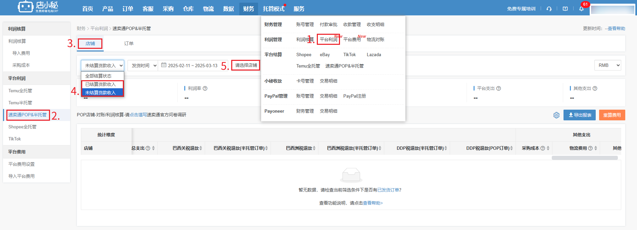Open the 点击填写 survey link
The image size is (637, 230).
[138, 115]
